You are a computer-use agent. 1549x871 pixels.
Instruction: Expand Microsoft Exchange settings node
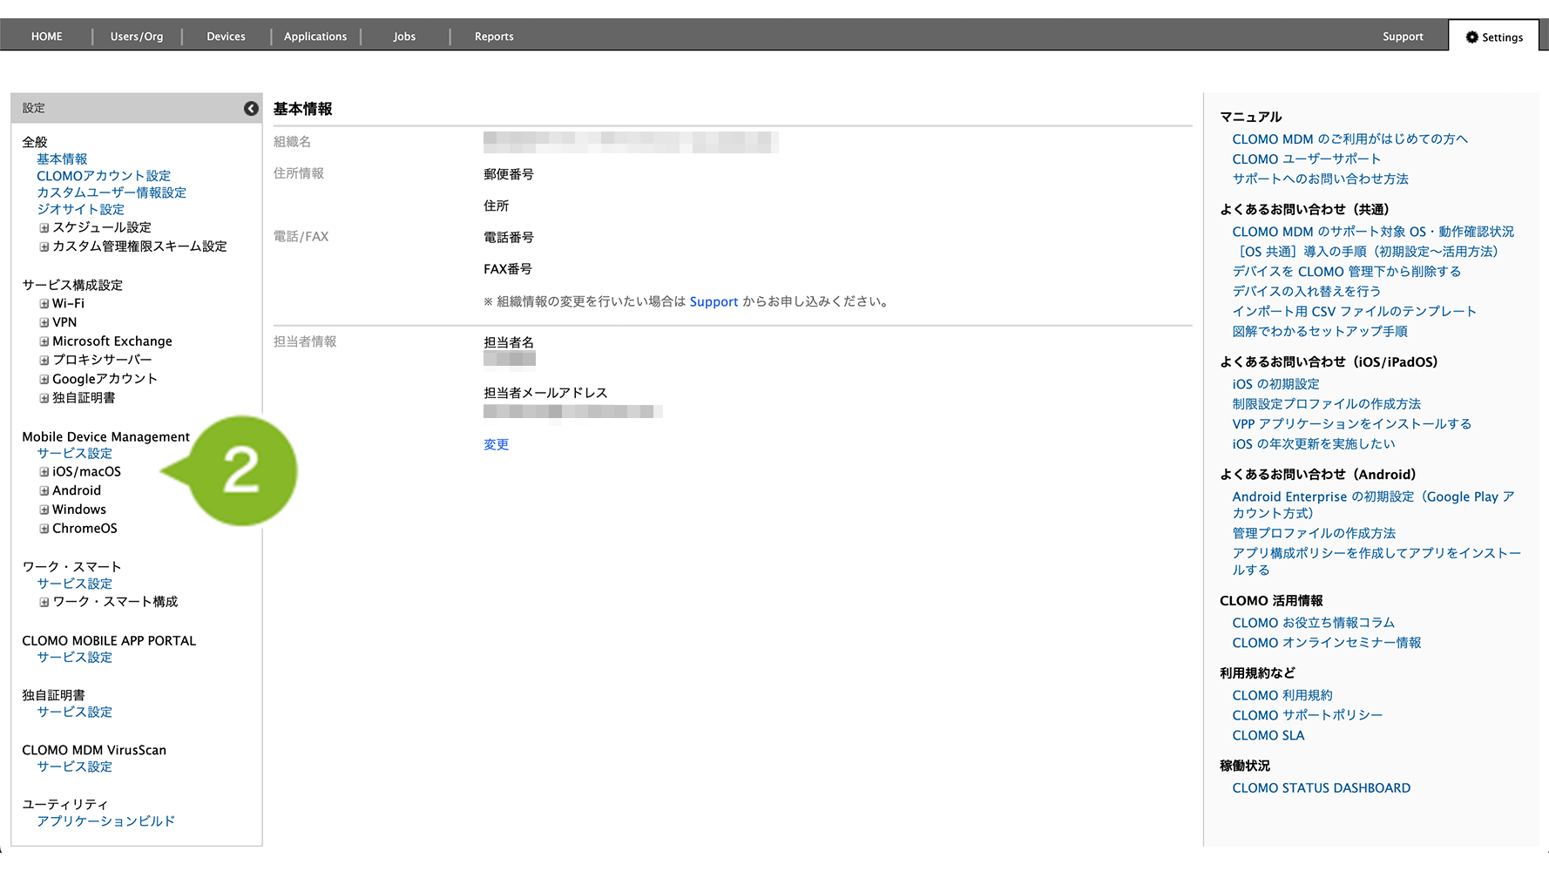coord(44,341)
